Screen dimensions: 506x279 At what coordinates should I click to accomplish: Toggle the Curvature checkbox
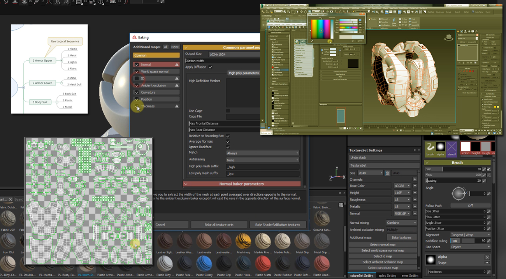point(137,92)
